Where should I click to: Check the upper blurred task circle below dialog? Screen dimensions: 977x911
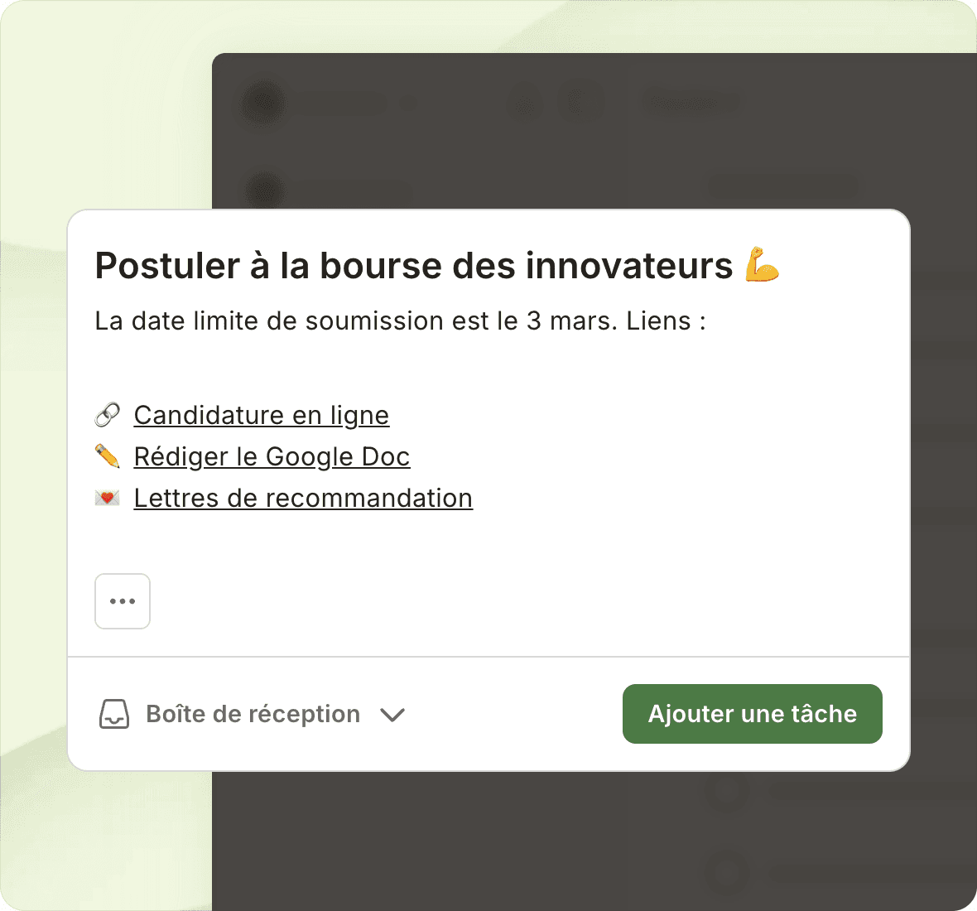pyautogui.click(x=726, y=791)
